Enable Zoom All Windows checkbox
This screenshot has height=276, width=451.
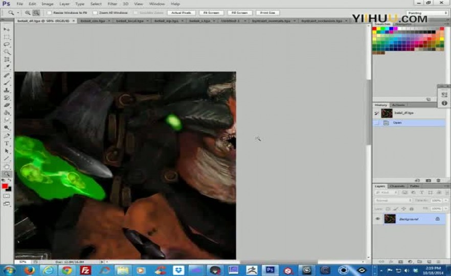click(95, 13)
